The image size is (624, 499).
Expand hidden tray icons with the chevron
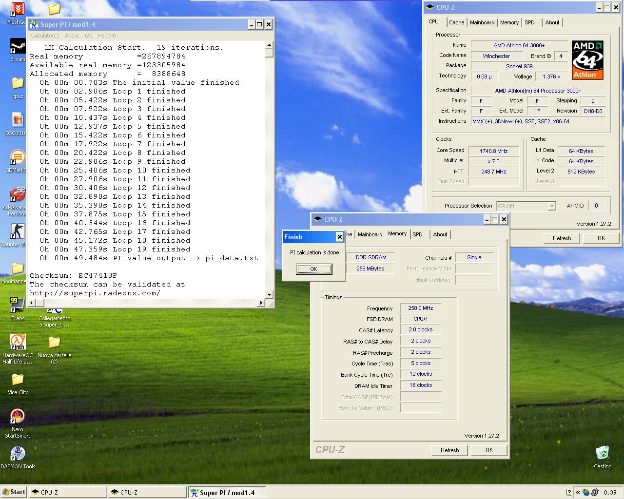(x=577, y=492)
